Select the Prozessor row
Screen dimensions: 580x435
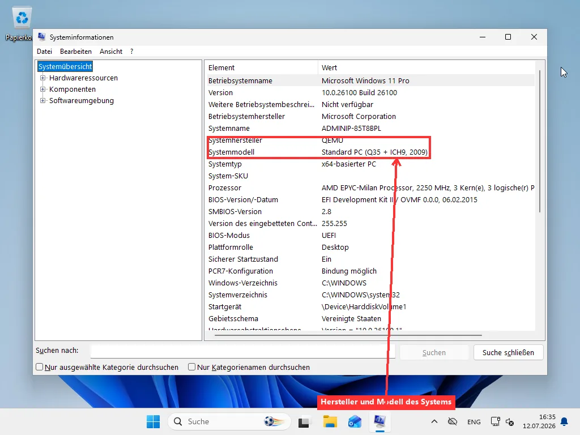[370, 188]
